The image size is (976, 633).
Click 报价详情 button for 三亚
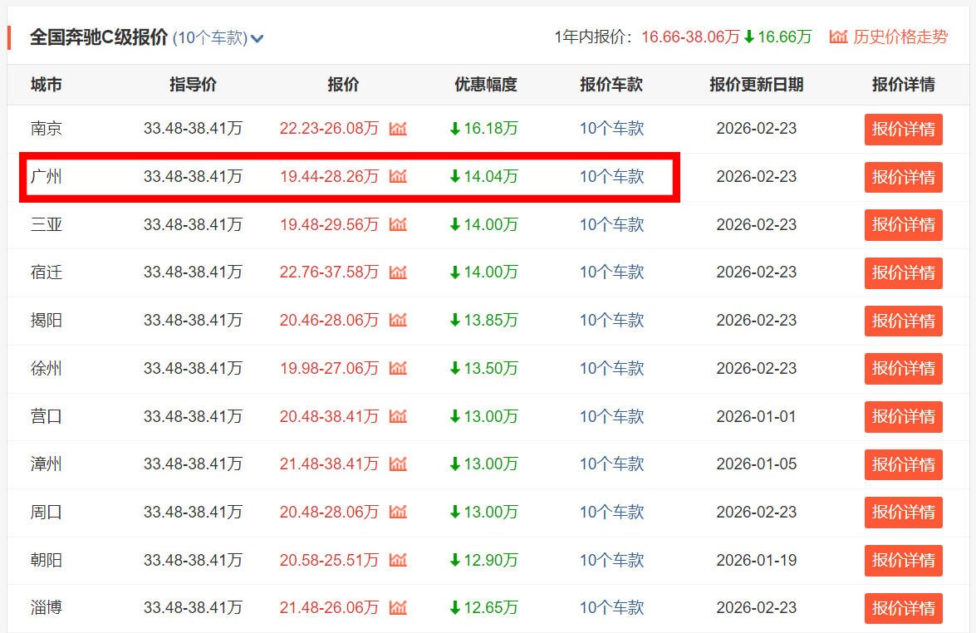(x=903, y=224)
